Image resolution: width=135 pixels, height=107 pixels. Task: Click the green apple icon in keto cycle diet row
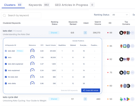click(121, 99)
